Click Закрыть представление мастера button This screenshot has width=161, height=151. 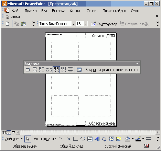coord(112,70)
